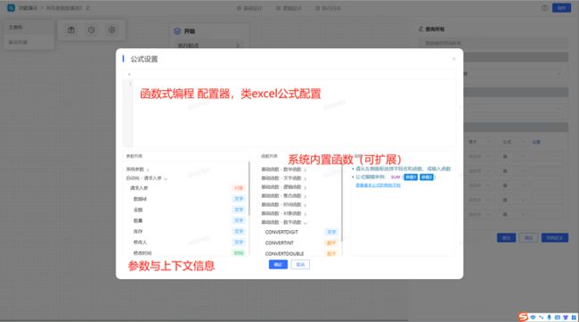The height and width of the screenshot is (322, 579).
Task: Select the 金额 parameter row
Action: click(x=186, y=210)
